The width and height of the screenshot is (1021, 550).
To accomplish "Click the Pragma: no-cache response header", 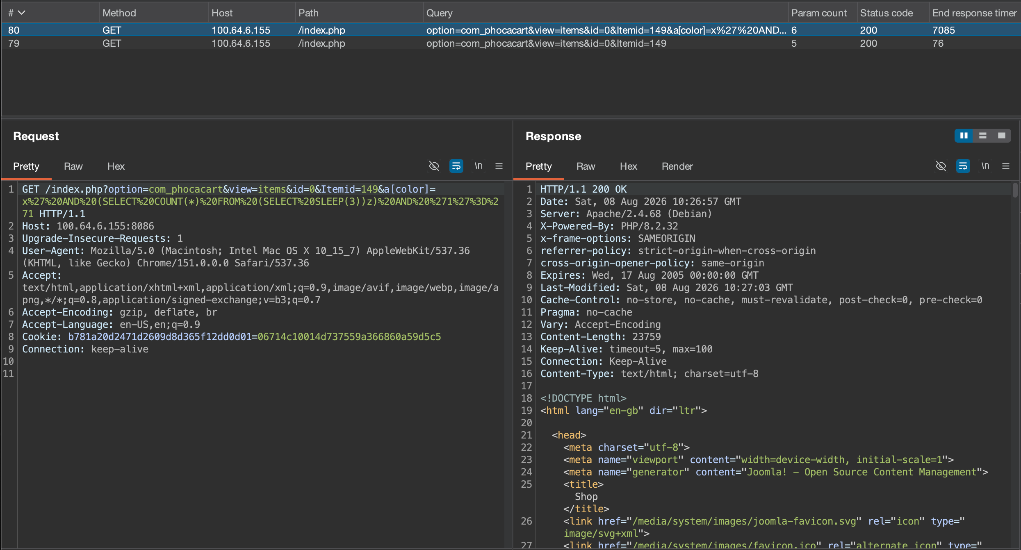I will click(x=586, y=312).
